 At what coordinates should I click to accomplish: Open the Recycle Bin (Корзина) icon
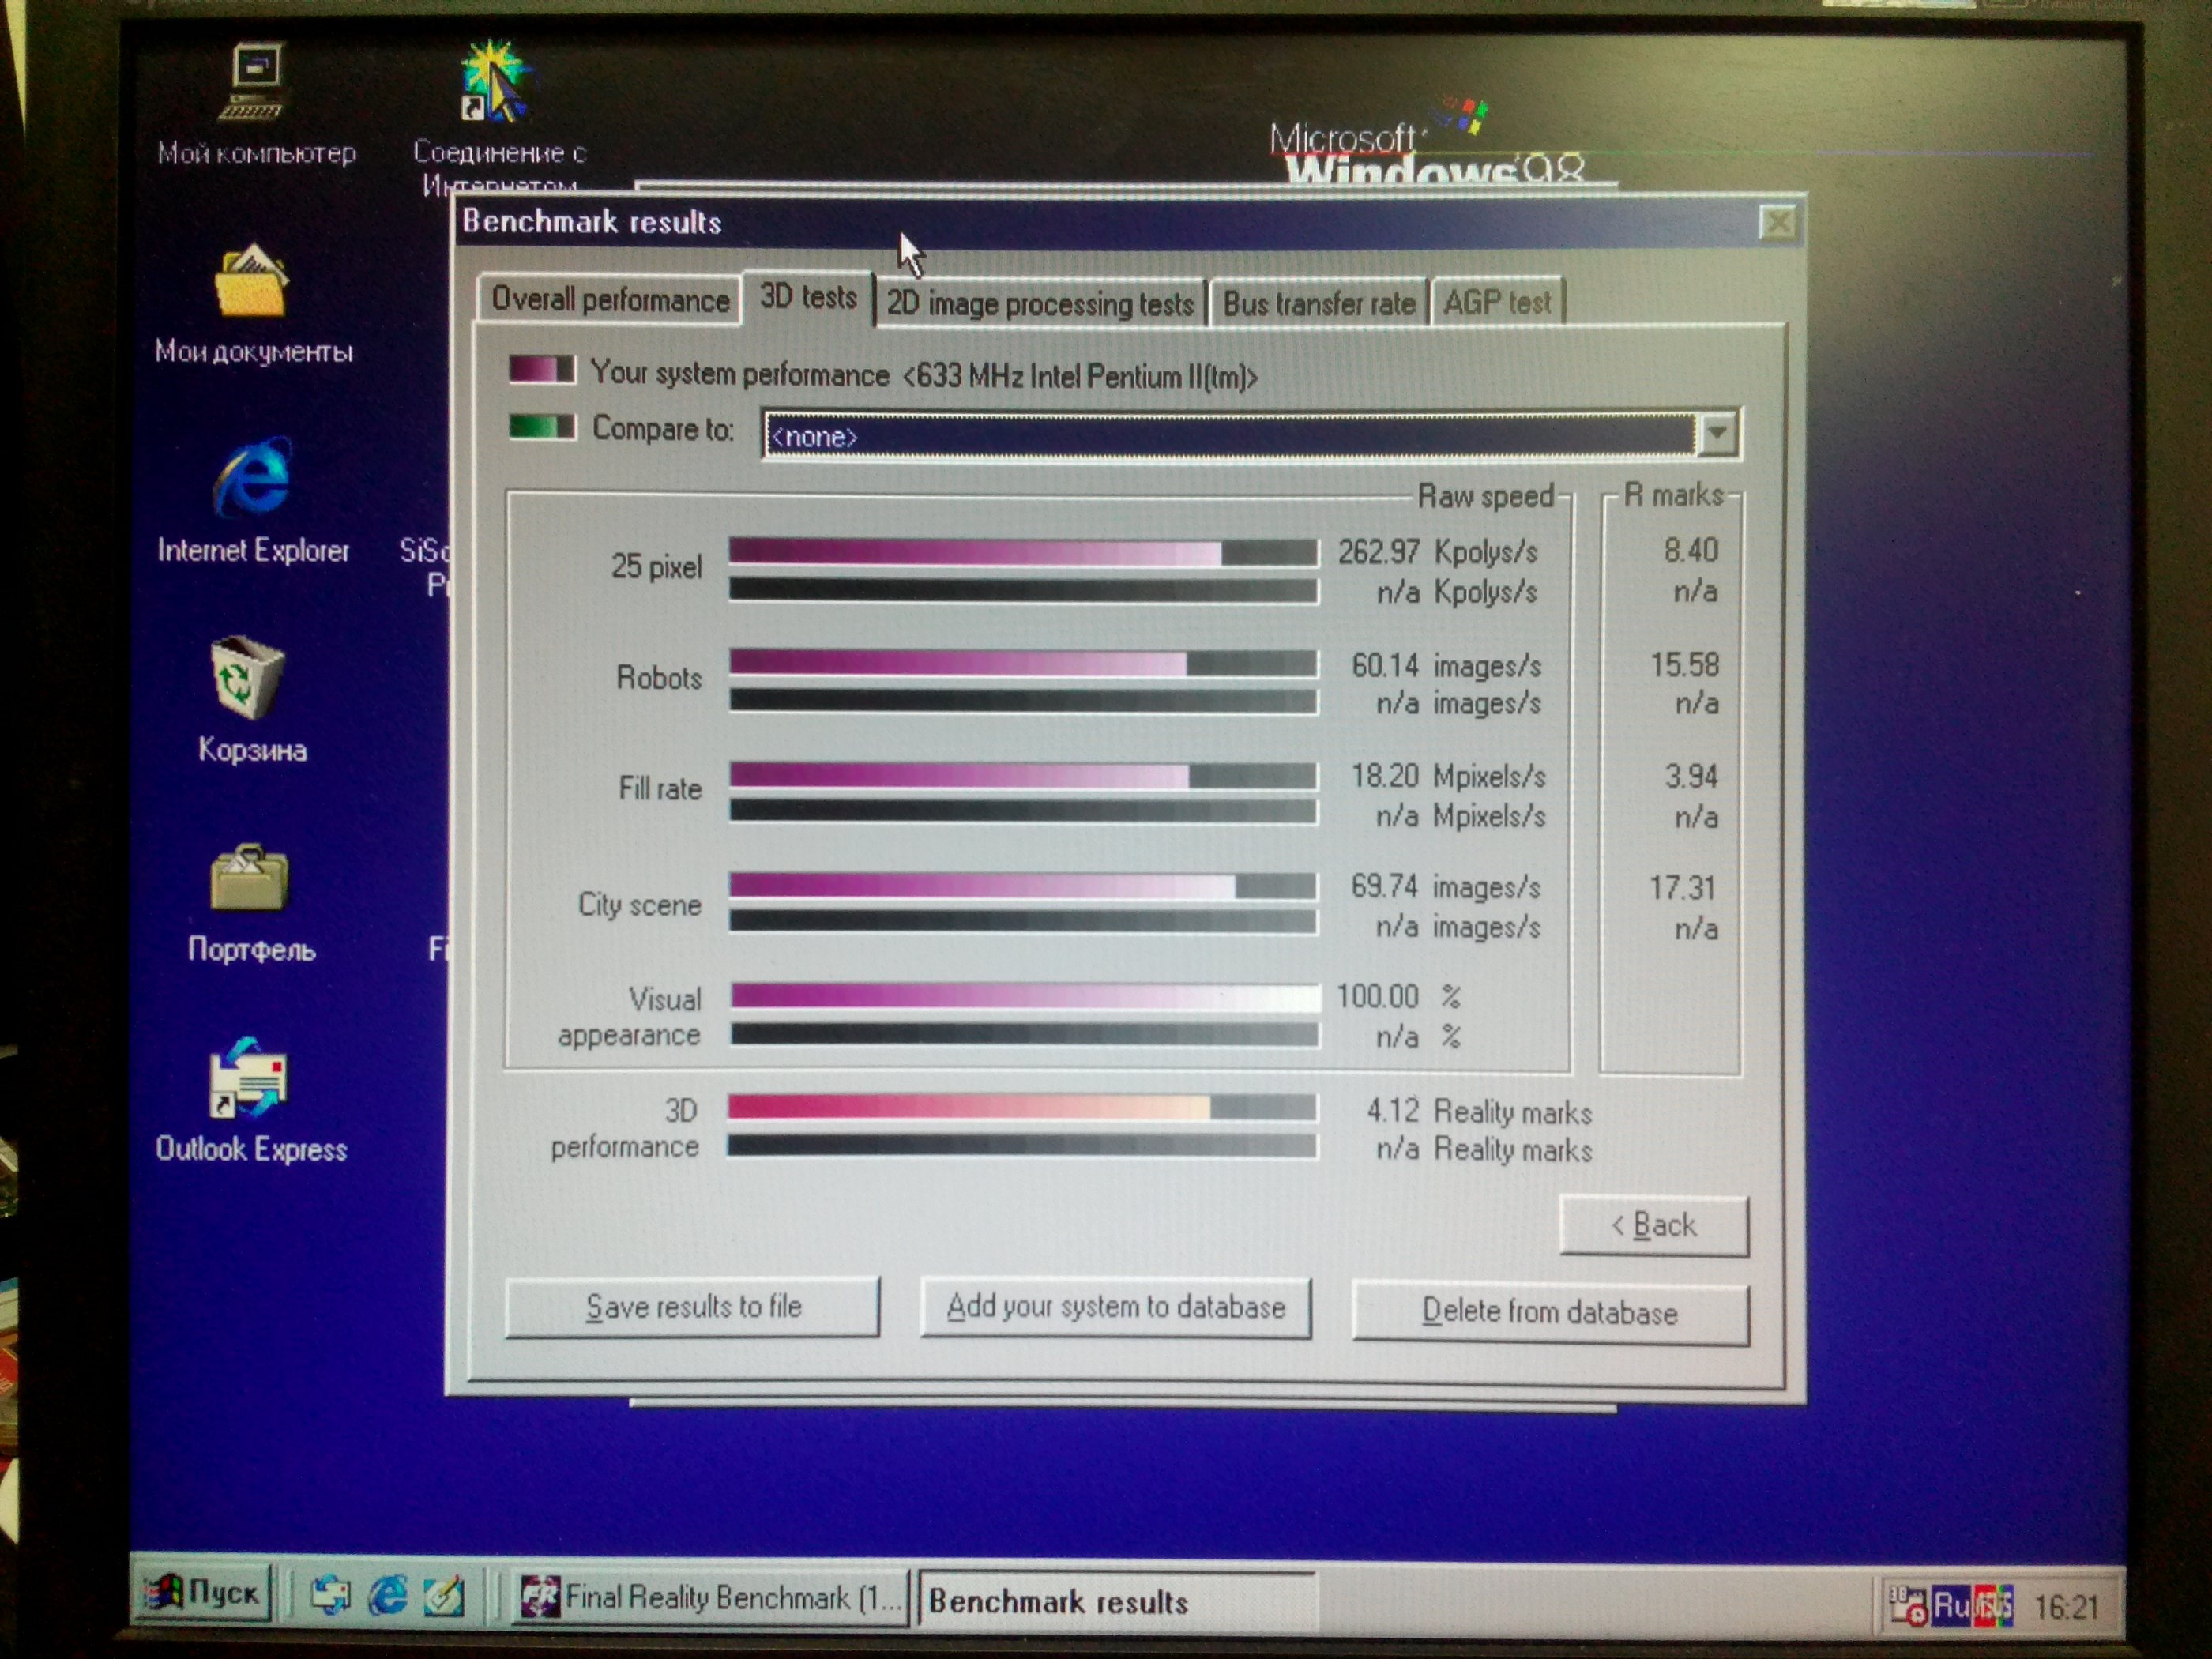248,678
